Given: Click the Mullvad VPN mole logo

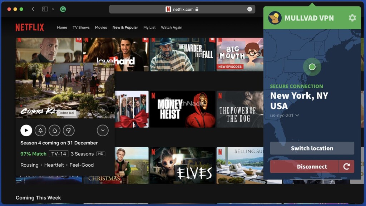Looking at the screenshot, I should (275, 18).
